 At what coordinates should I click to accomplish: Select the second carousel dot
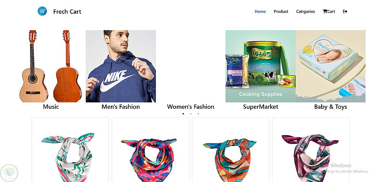point(191,113)
